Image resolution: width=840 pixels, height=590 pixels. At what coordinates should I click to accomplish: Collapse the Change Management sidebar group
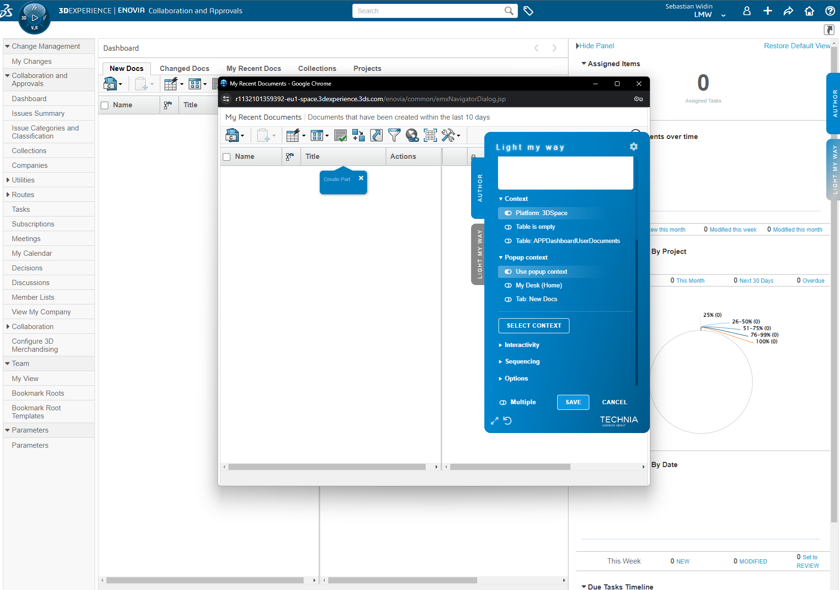[8, 46]
